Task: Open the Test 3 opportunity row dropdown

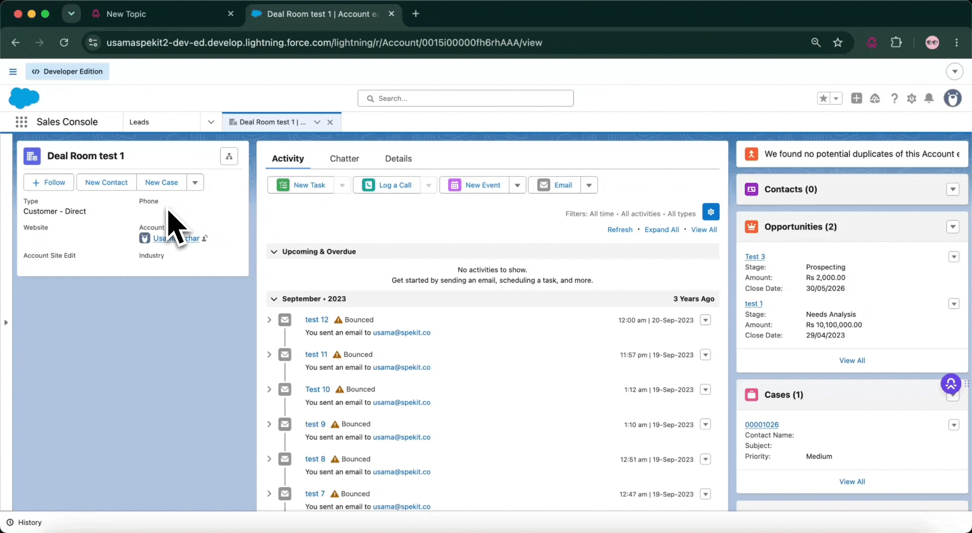Action: click(x=954, y=257)
